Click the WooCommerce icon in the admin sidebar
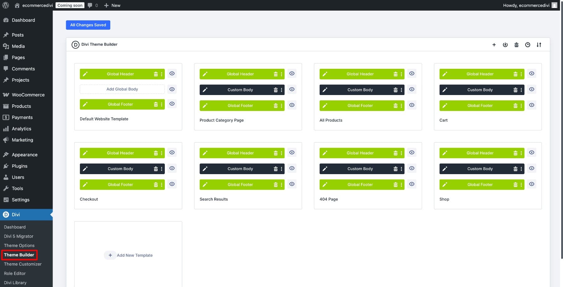This screenshot has height=287, width=564. point(6,94)
